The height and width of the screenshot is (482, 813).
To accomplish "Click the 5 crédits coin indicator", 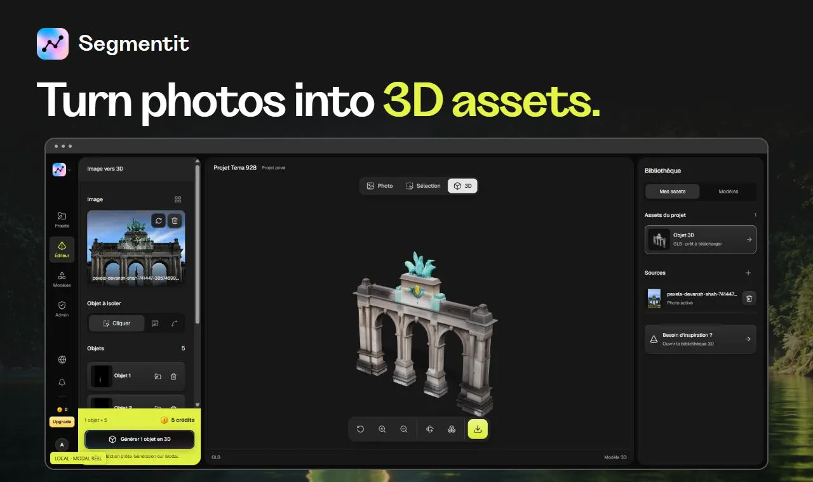I will (177, 420).
